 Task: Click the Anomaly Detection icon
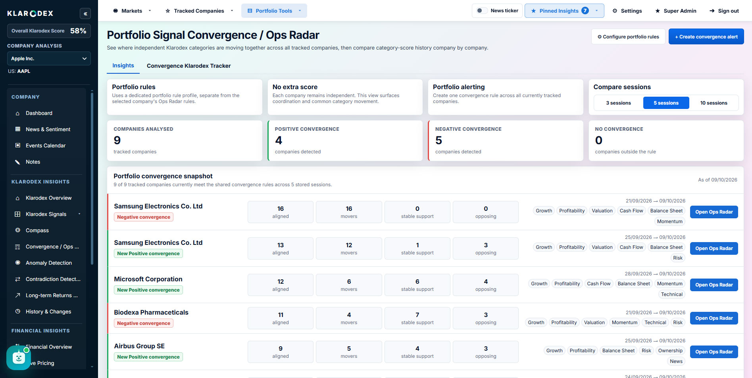point(17,263)
